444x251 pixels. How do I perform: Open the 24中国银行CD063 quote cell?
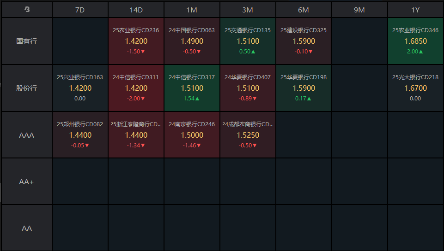[192, 41]
